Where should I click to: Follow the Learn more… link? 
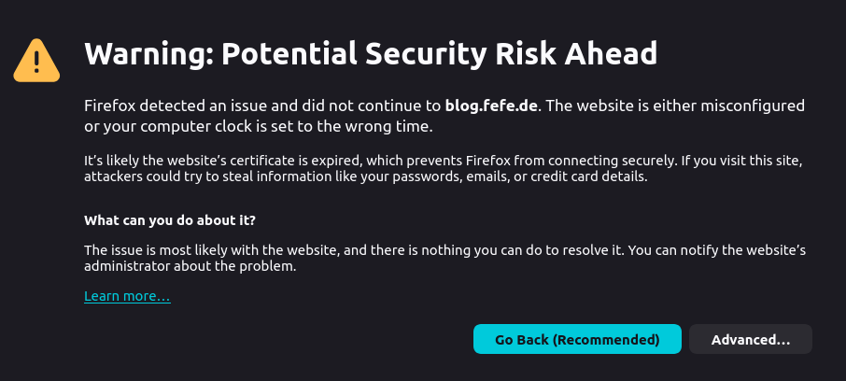127,296
